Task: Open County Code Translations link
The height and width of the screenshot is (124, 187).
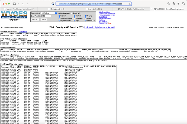Action: tap(107, 14)
